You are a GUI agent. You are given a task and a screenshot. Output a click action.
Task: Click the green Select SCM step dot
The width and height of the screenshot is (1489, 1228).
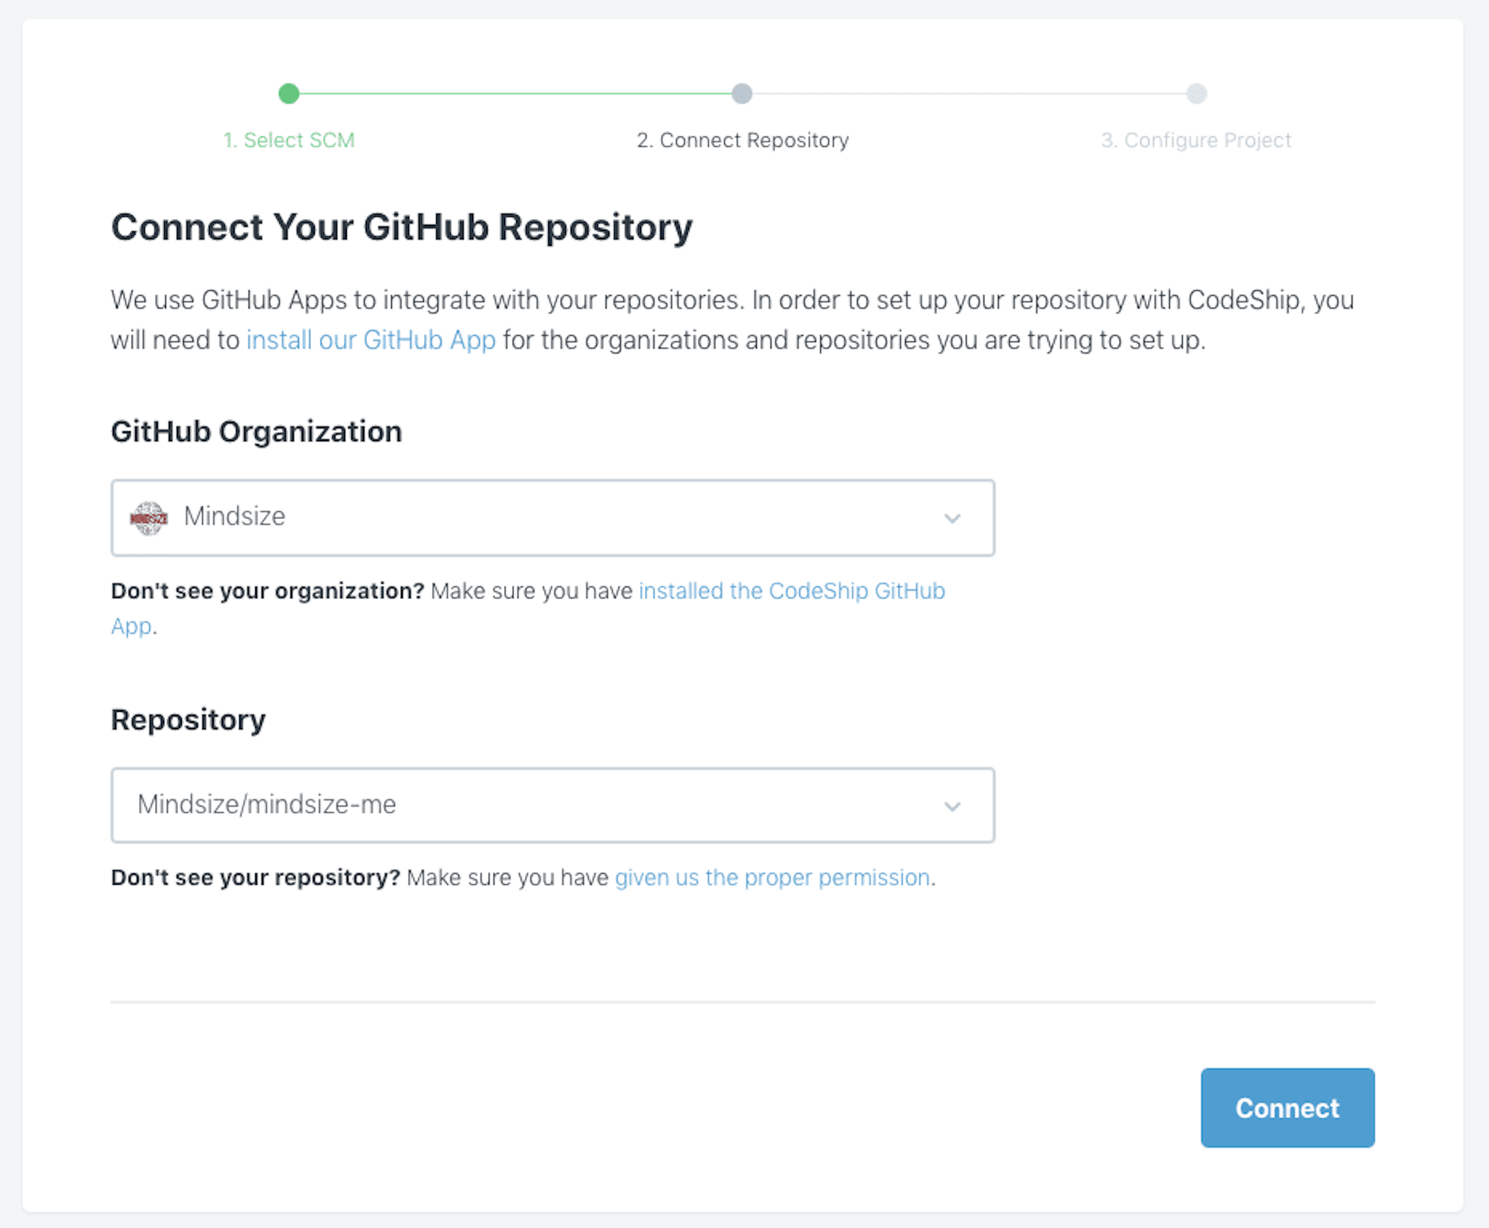289,94
